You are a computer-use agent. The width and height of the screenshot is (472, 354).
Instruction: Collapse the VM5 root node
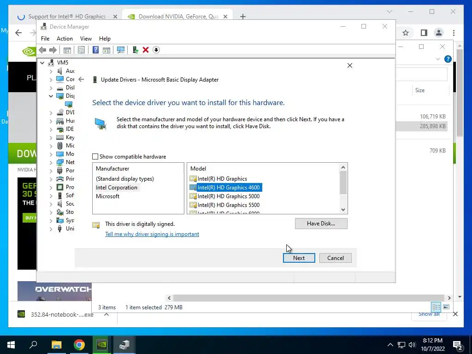42,63
